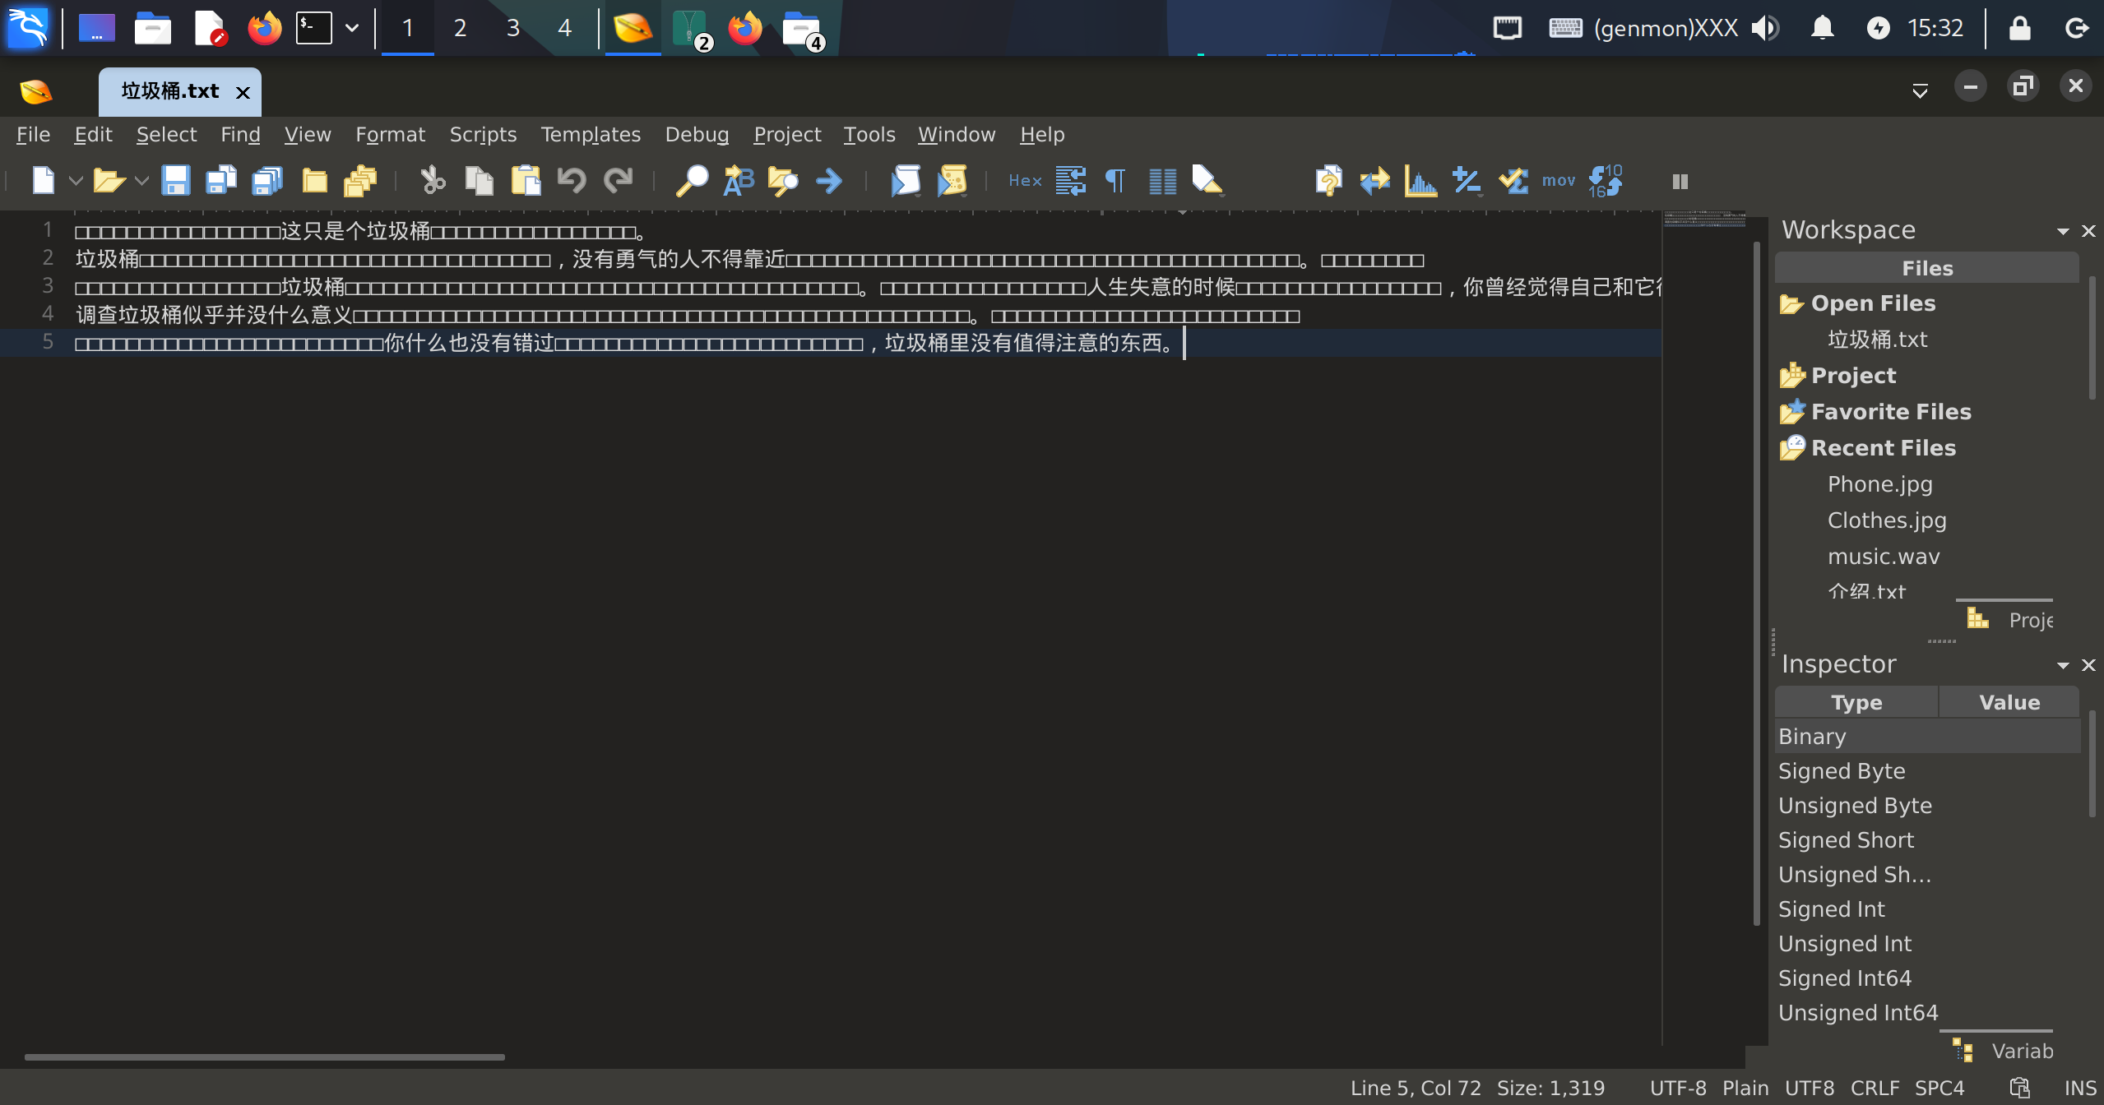Screen dimensions: 2104x1105
Task: Toggle show whitespace paragraph marks
Action: point(1115,181)
